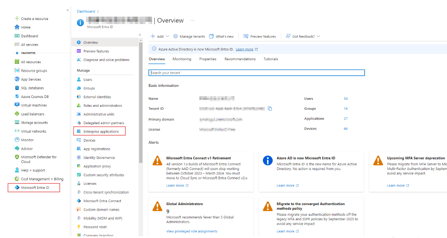The height and width of the screenshot is (238, 447).
Task: Click the App Services icon
Action: pos(17,79)
